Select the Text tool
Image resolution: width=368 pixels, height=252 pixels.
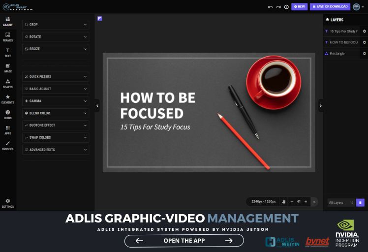click(7, 52)
